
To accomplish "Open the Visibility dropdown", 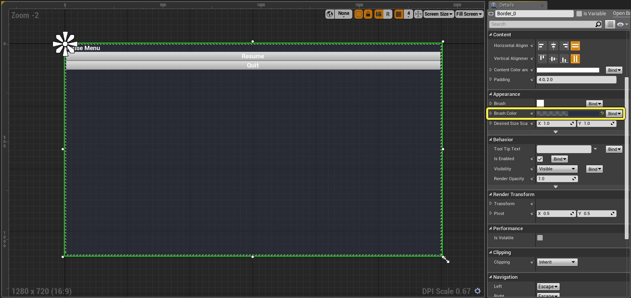I will click(557, 169).
